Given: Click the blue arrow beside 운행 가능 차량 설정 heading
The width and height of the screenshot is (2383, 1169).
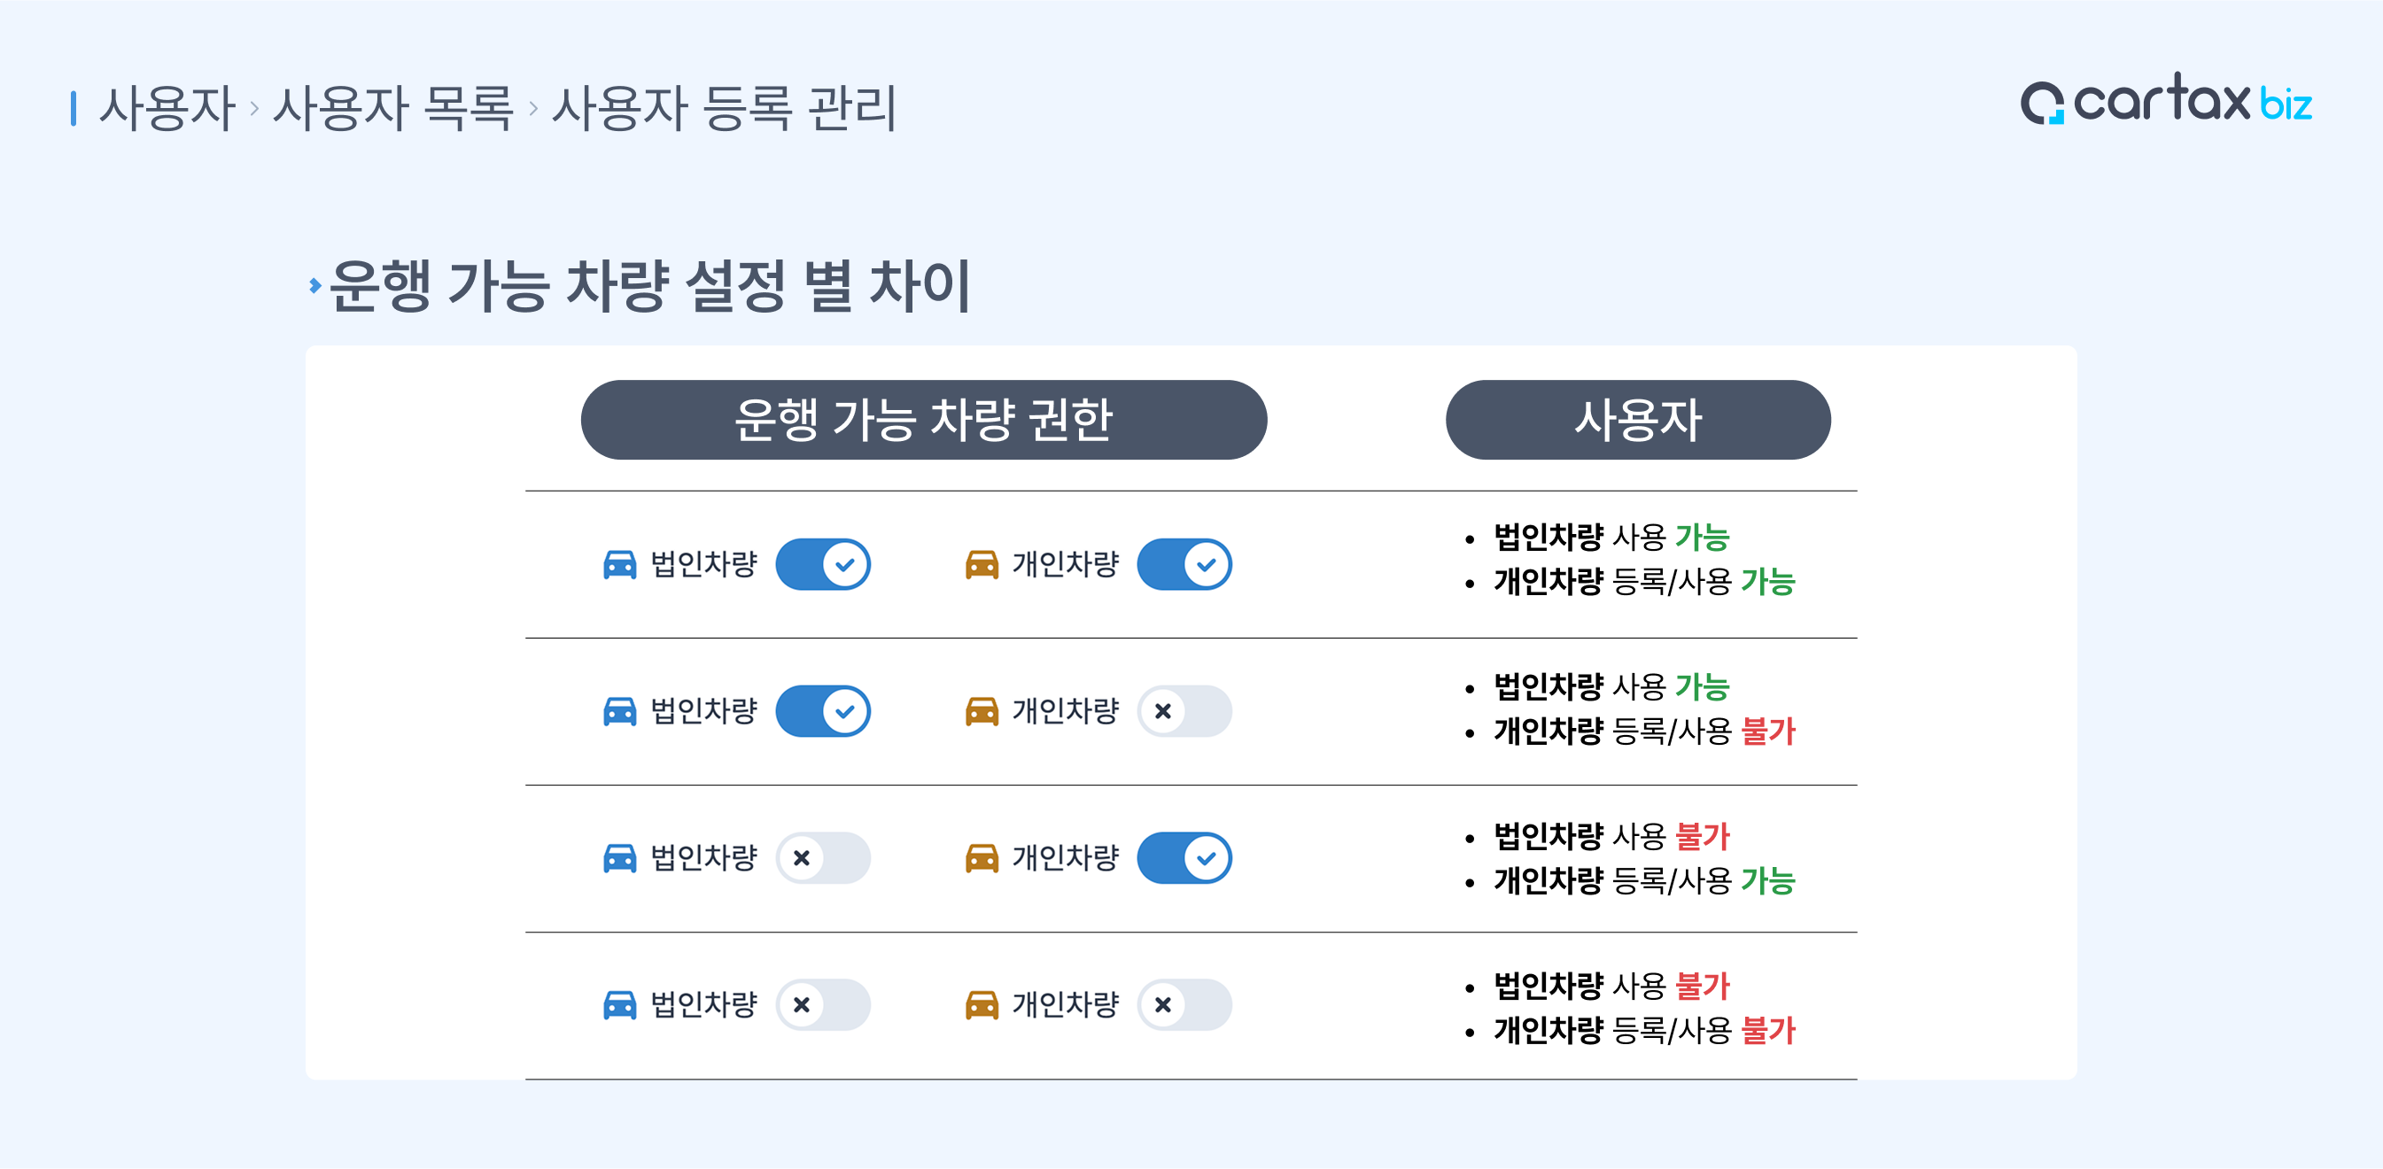Looking at the screenshot, I should tap(315, 286).
